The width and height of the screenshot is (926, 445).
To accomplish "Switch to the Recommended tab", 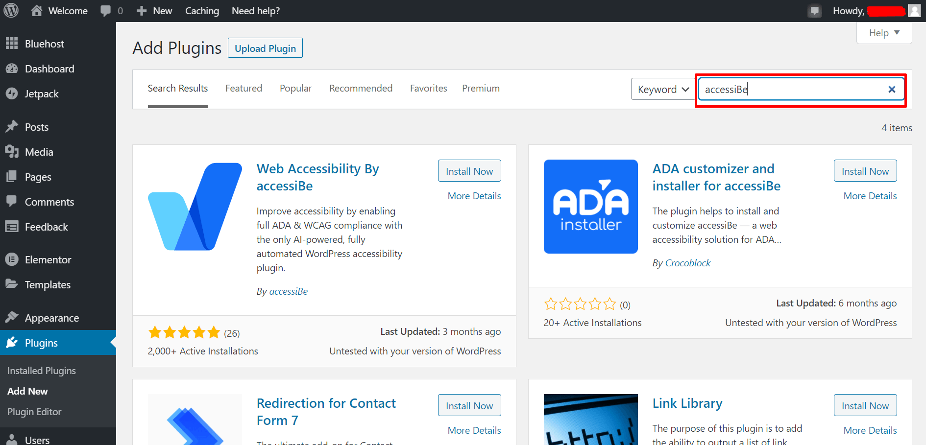I will click(x=361, y=88).
